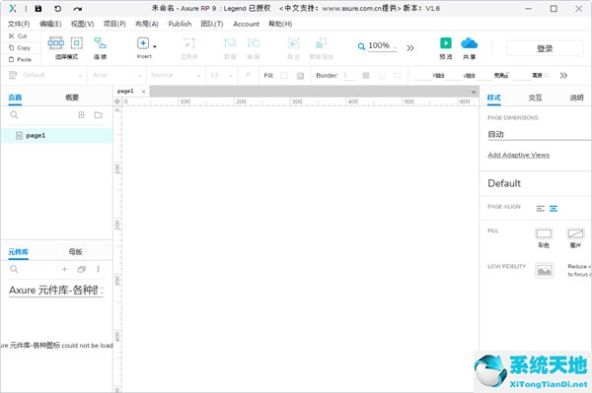Image resolution: width=592 pixels, height=393 pixels.
Task: Select page1 in the pages tree
Action: coord(56,135)
